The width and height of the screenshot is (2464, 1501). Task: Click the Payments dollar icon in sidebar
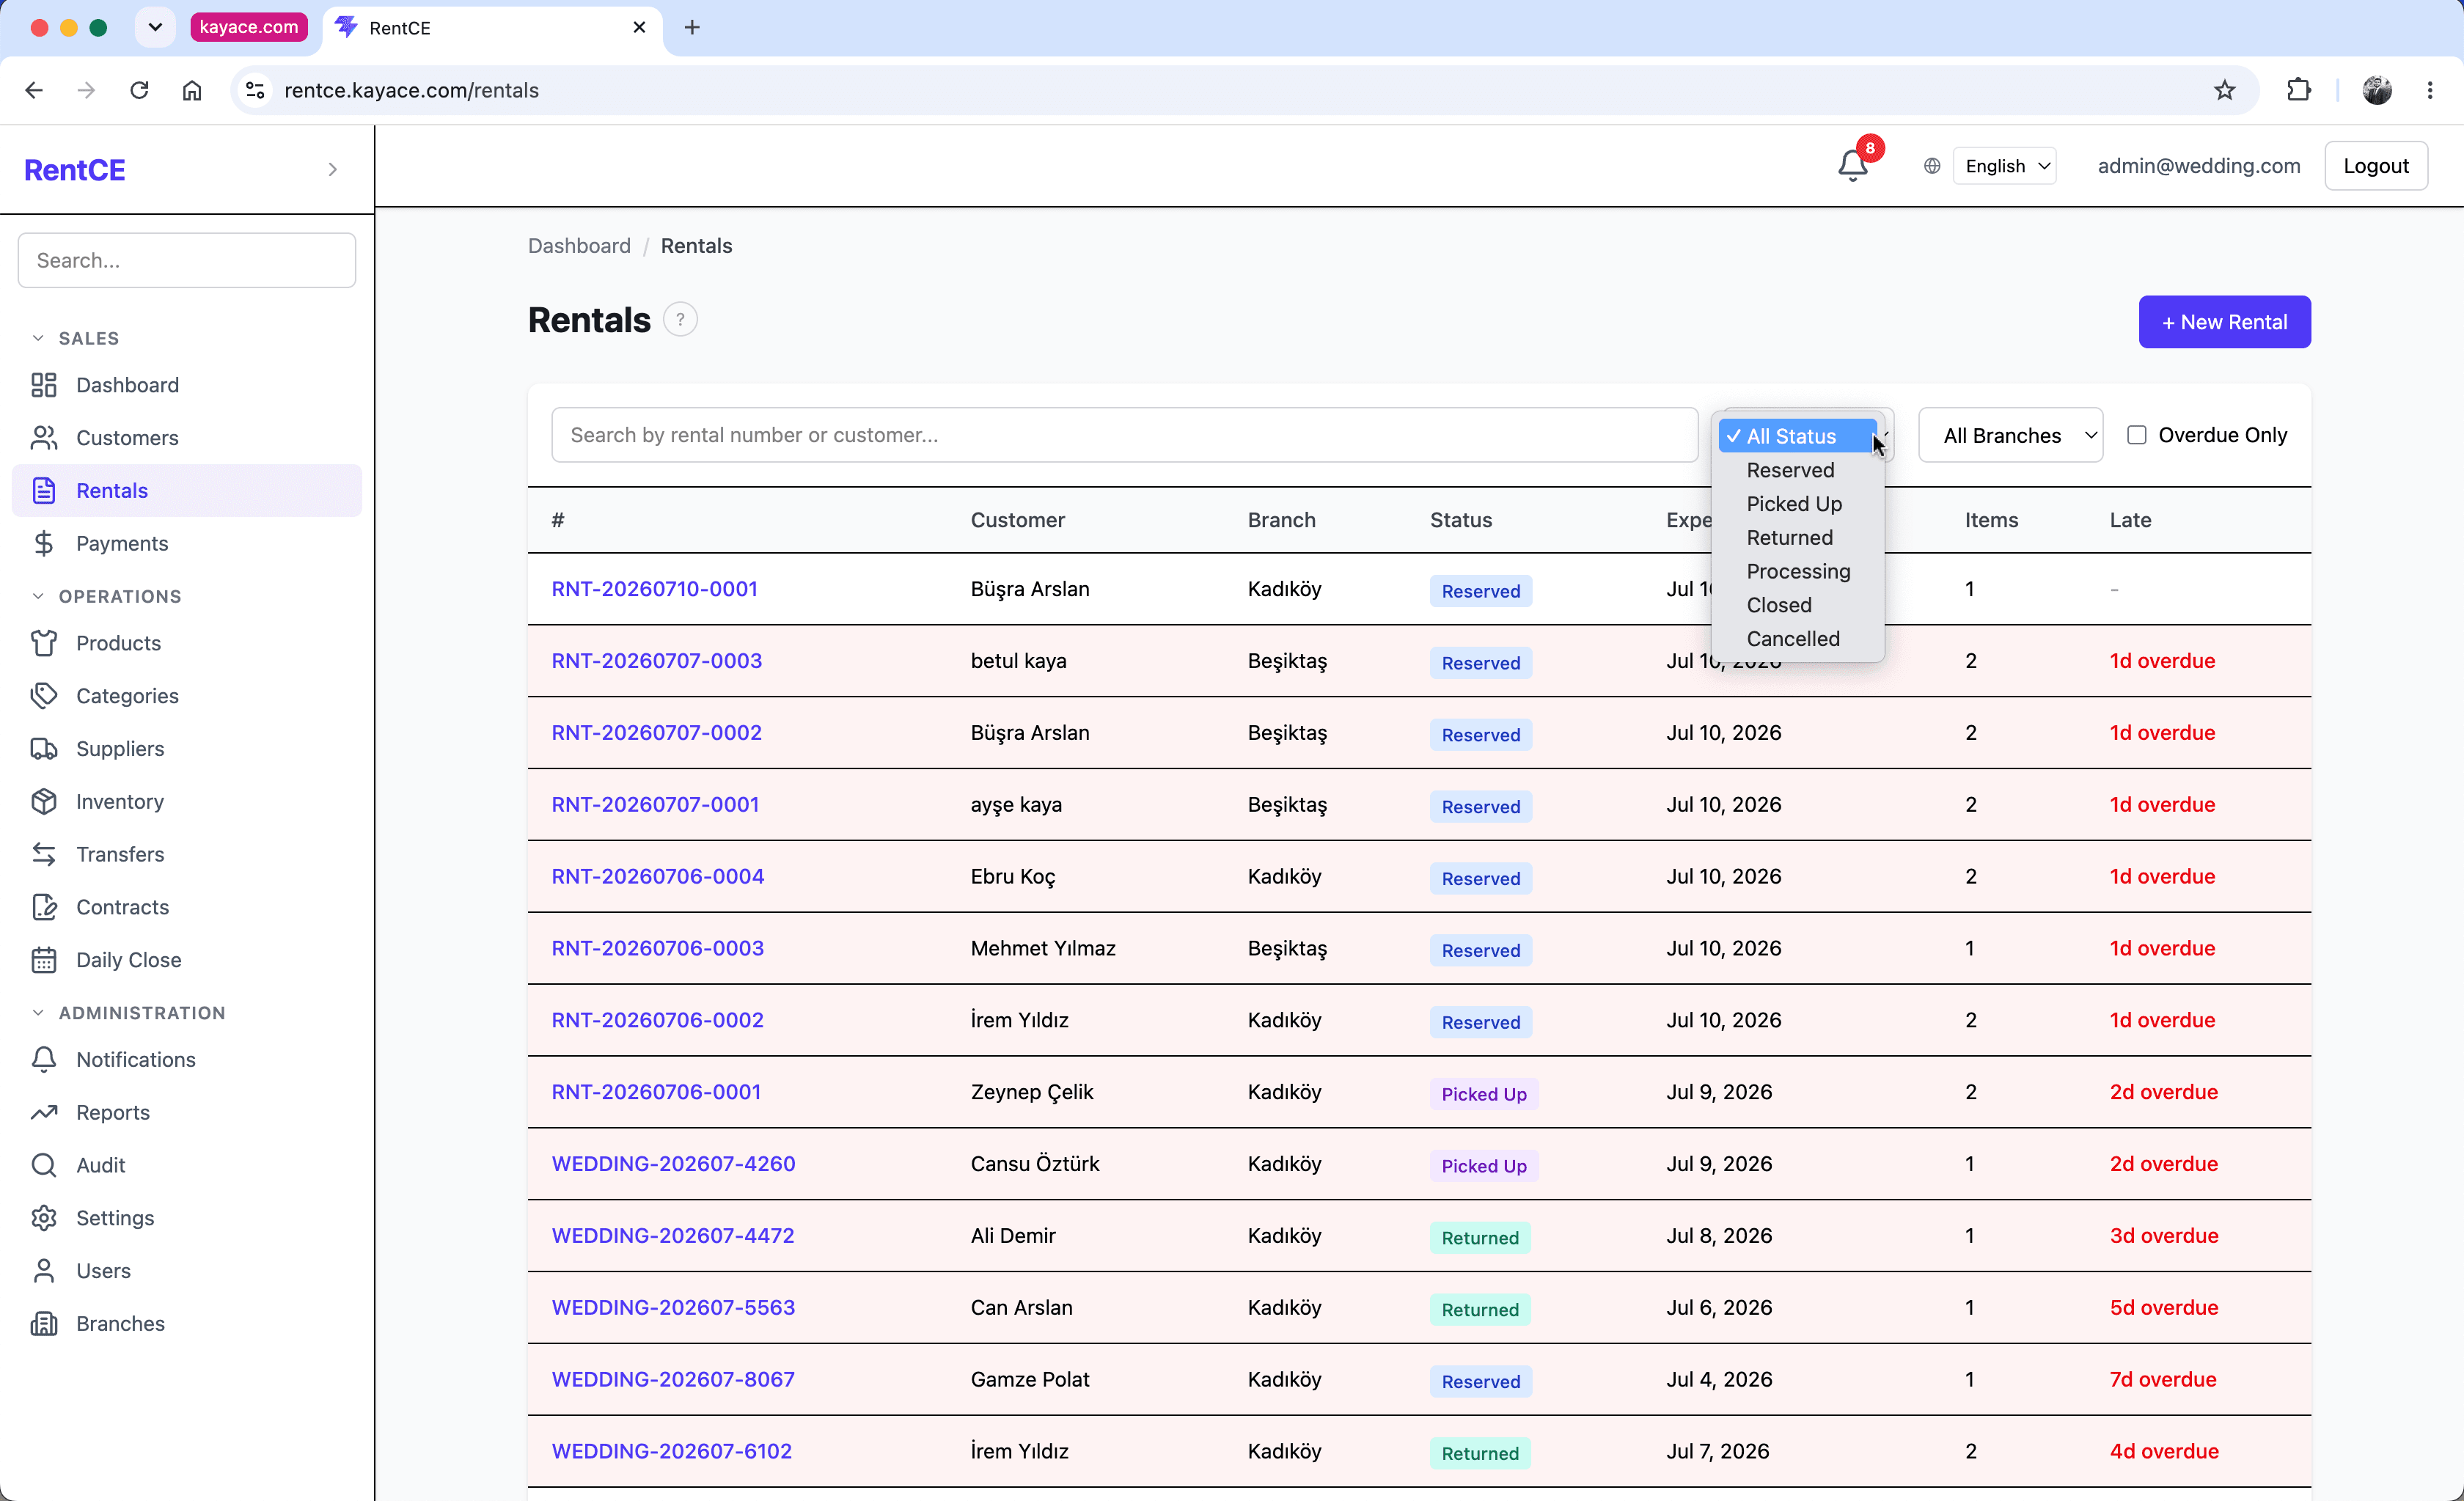coord(44,543)
